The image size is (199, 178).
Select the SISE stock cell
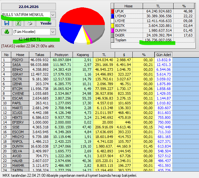click(20, 127)
